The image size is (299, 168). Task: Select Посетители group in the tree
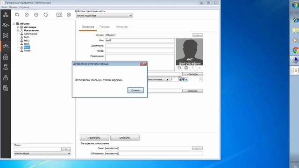click(31, 30)
